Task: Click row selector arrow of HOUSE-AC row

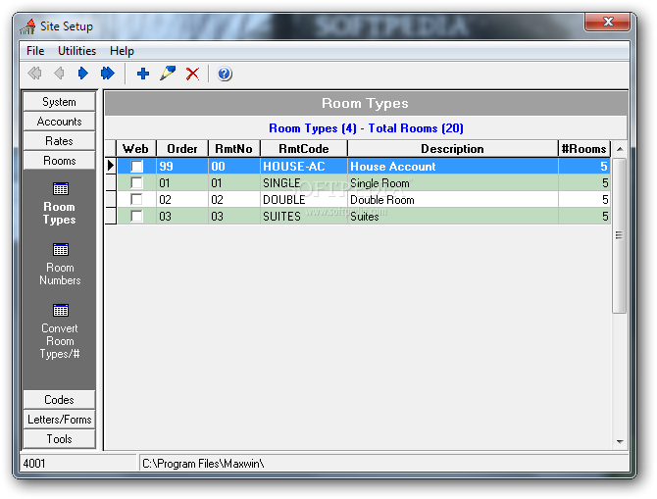Action: pos(110,166)
